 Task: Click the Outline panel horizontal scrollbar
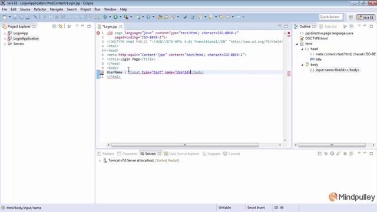(x=332, y=145)
